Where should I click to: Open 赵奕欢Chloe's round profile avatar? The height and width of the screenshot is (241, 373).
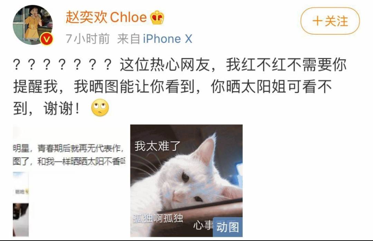coord(32,25)
